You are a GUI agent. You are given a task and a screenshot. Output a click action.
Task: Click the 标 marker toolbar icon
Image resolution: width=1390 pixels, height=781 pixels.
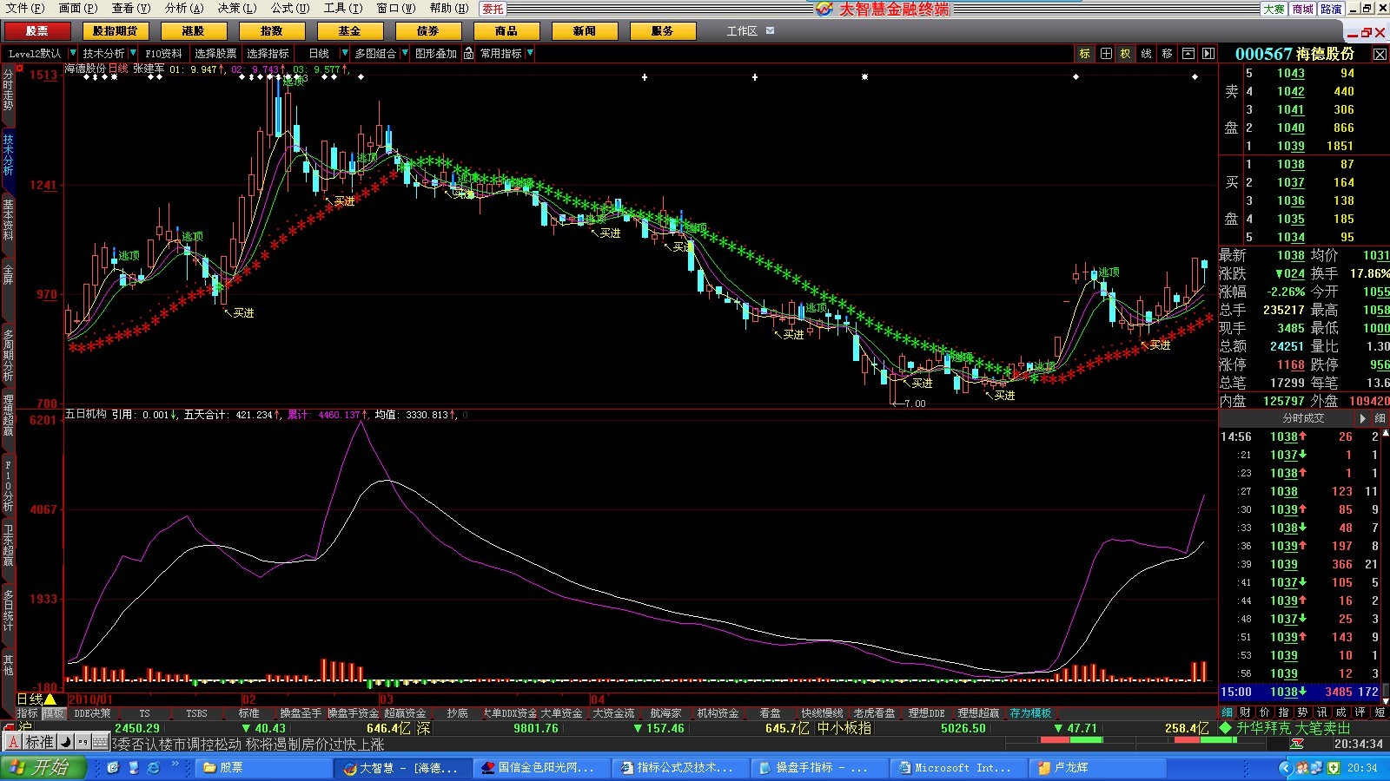pyautogui.click(x=1084, y=54)
